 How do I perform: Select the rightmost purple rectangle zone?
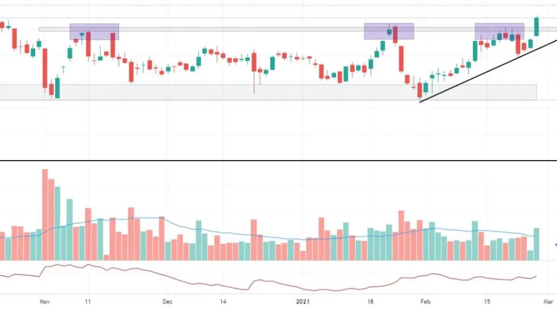tap(499, 31)
